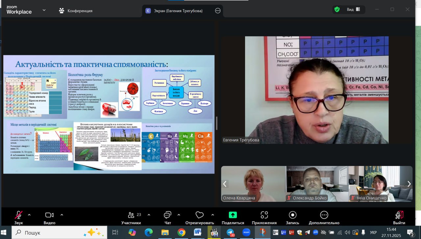Screen dimensions: 421x239
Task: Click the green Поделиться share screen icon
Action: (x=233, y=215)
